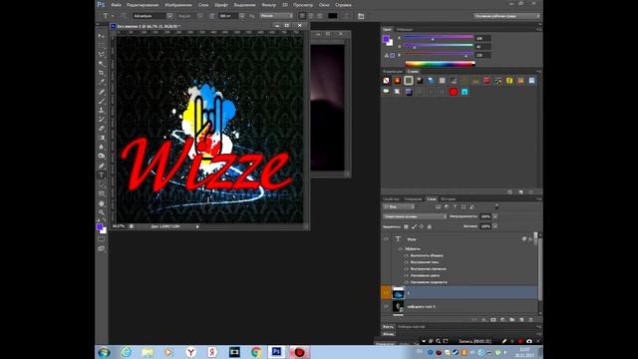
Task: Open the workspace selector dropdown
Action: [x=507, y=16]
